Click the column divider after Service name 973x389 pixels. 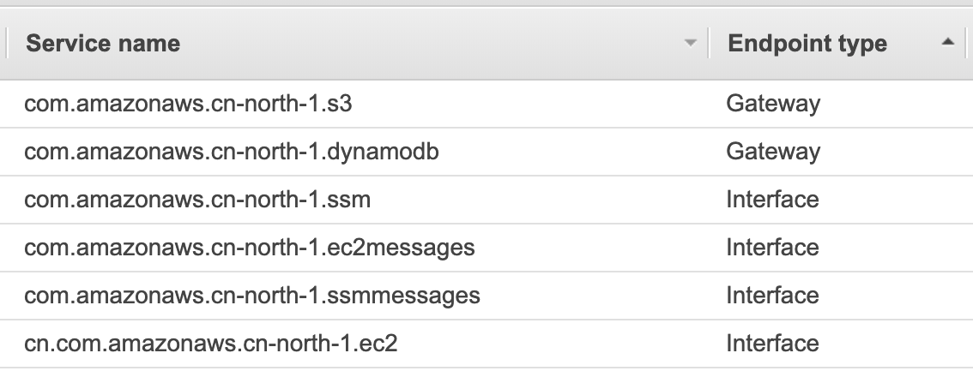click(x=709, y=44)
